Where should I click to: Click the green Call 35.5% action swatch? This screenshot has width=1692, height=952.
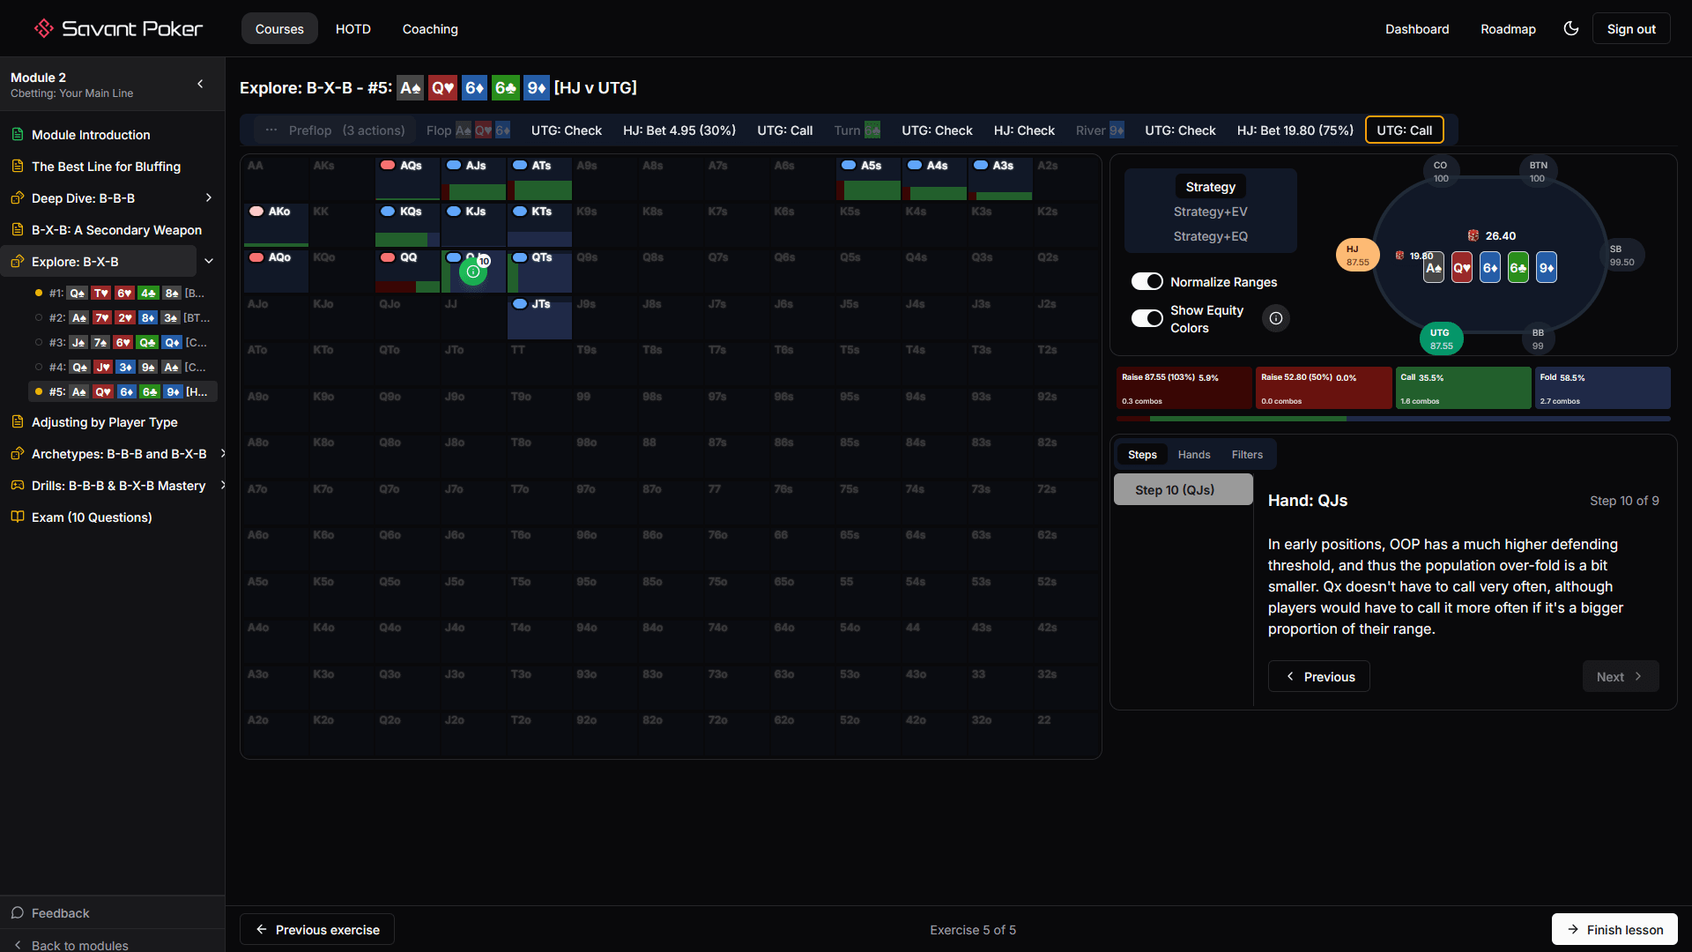tap(1462, 388)
